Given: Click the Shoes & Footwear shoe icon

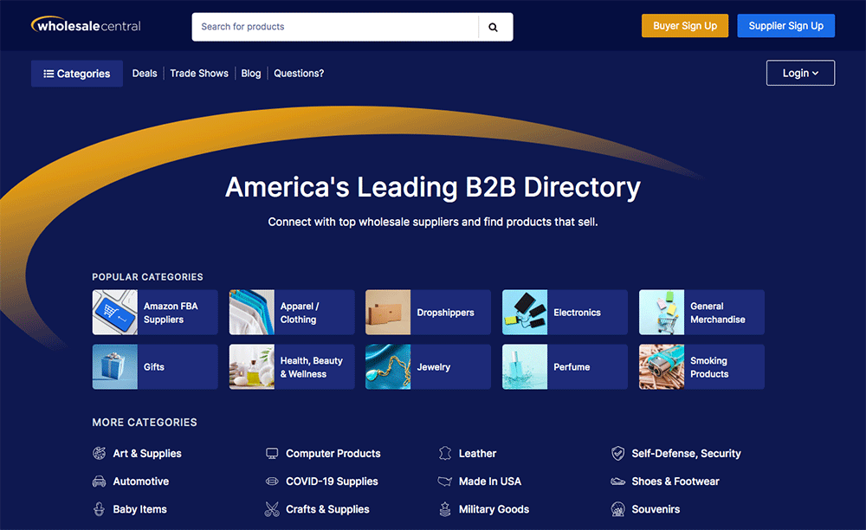Looking at the screenshot, I should (x=617, y=482).
